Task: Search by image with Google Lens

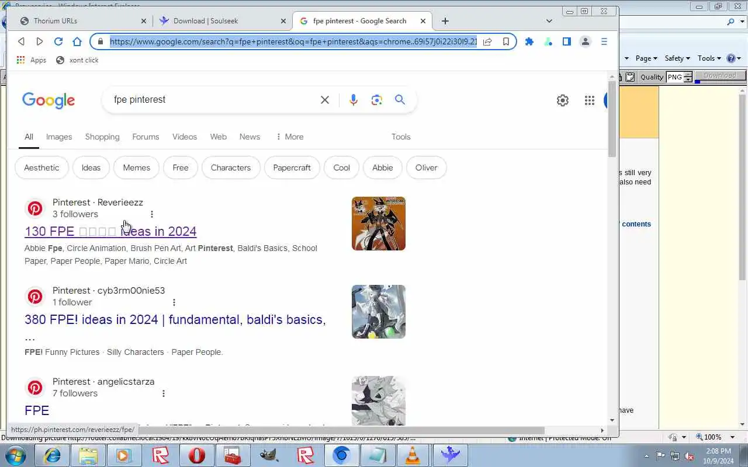Action: [377, 100]
